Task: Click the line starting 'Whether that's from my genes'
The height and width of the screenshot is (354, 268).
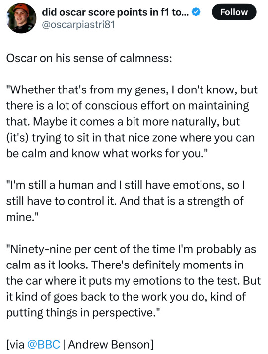Action: pos(132,90)
